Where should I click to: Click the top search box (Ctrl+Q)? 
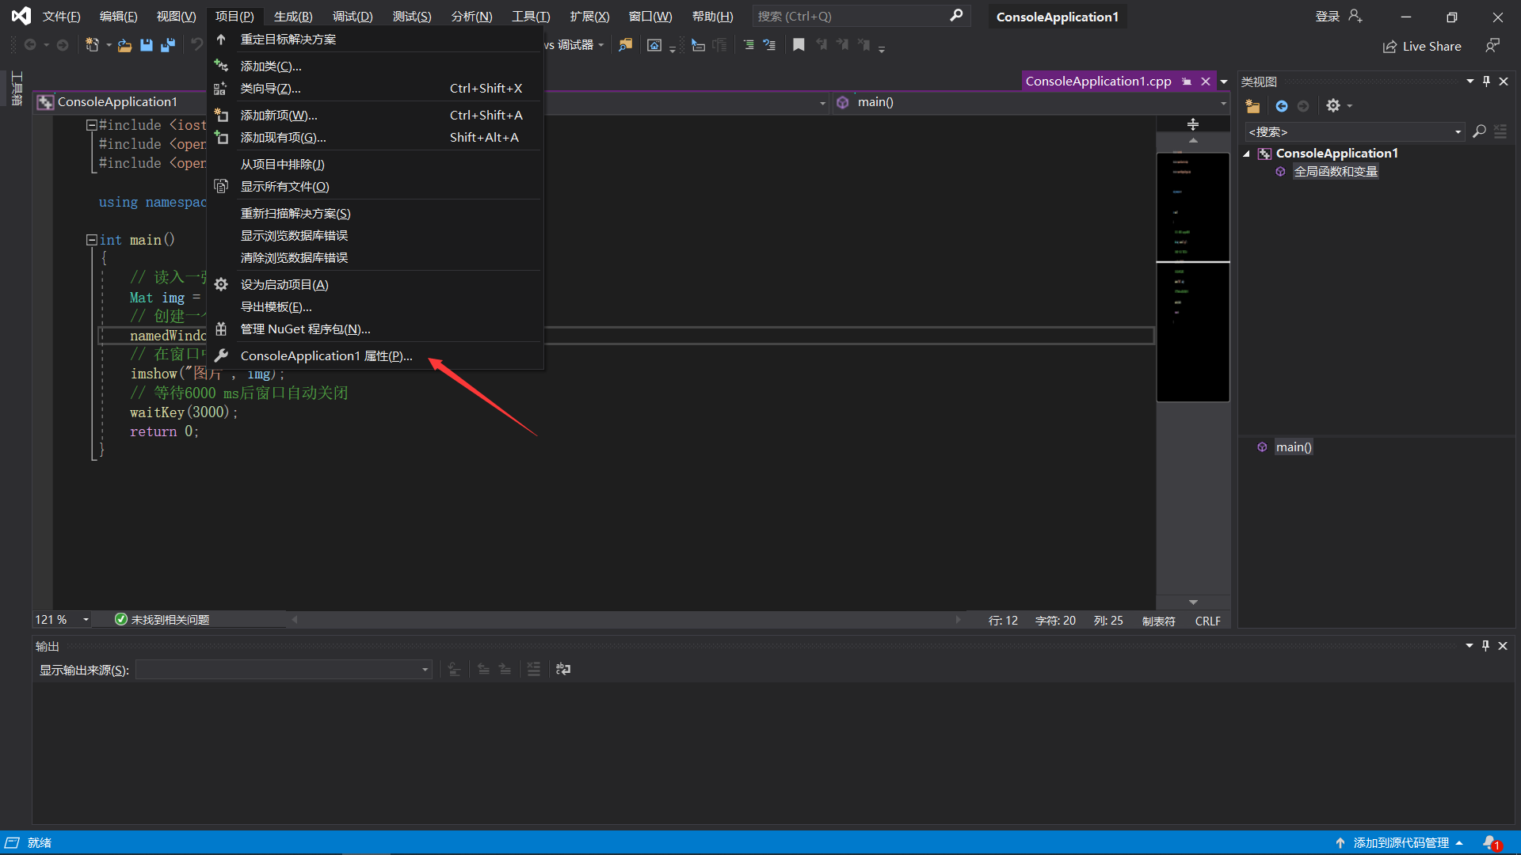coord(852,16)
